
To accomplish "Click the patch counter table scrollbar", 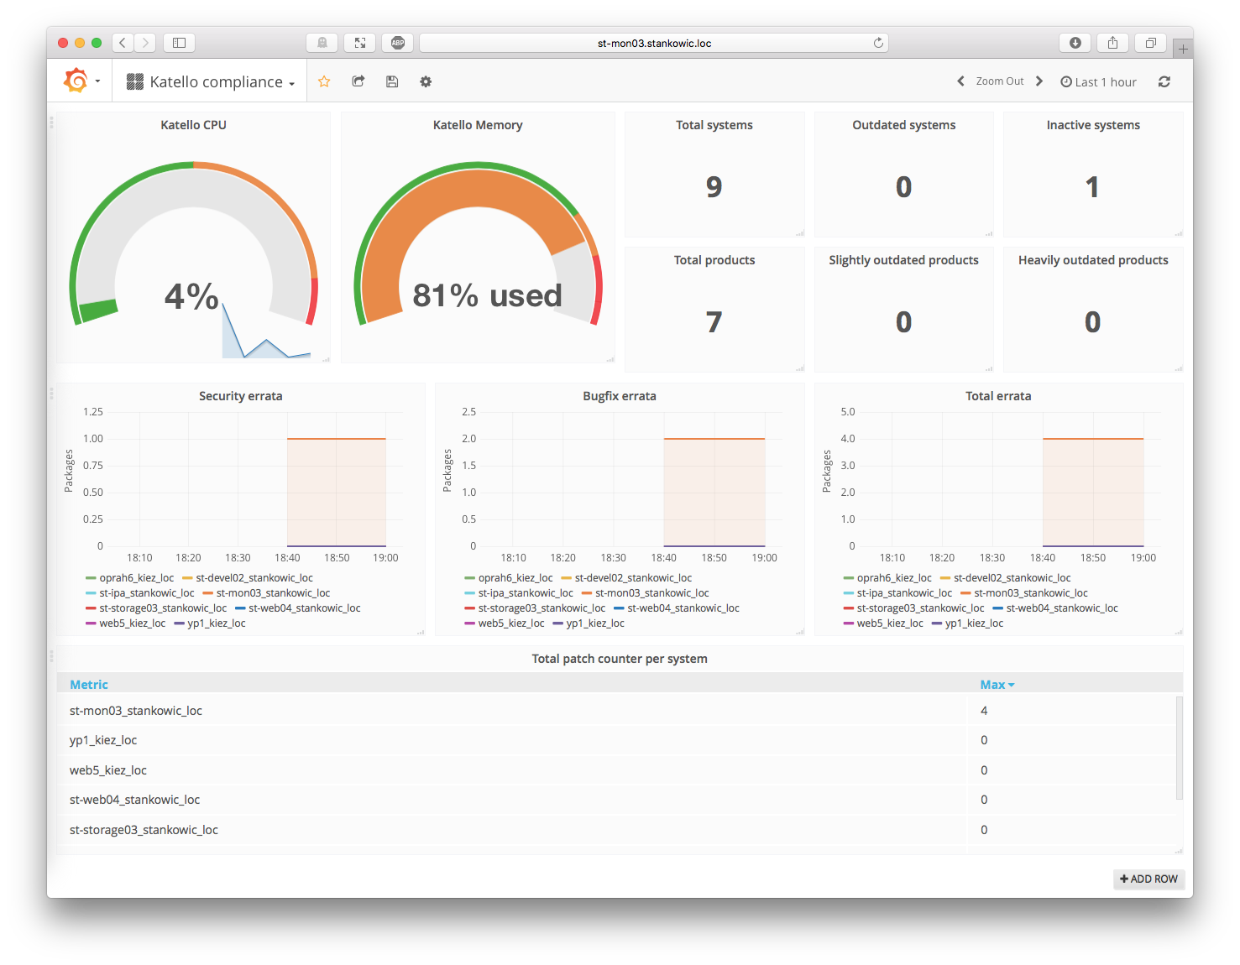I will (x=1179, y=747).
